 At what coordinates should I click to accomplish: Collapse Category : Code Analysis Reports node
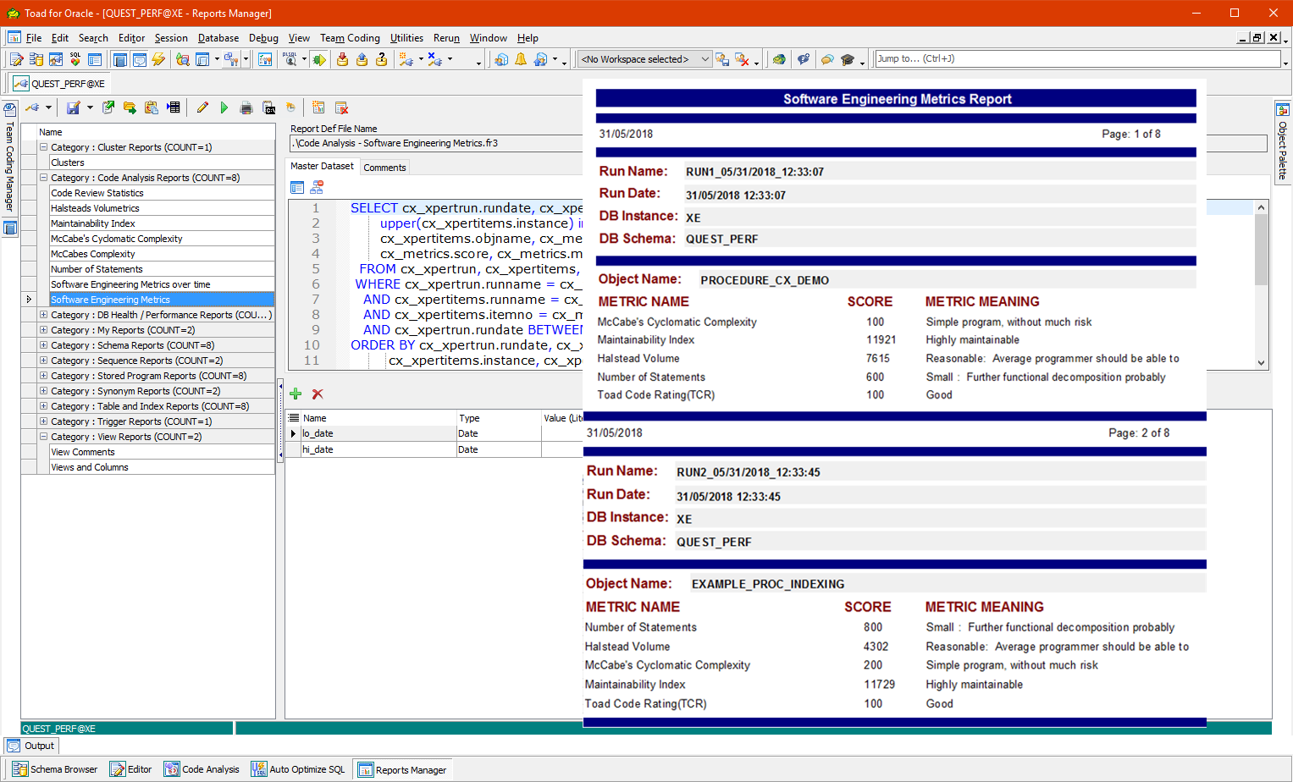(x=43, y=178)
